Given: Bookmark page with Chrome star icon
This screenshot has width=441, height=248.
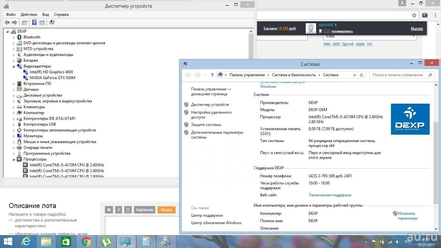Looking at the screenshot, I should point(414,15).
